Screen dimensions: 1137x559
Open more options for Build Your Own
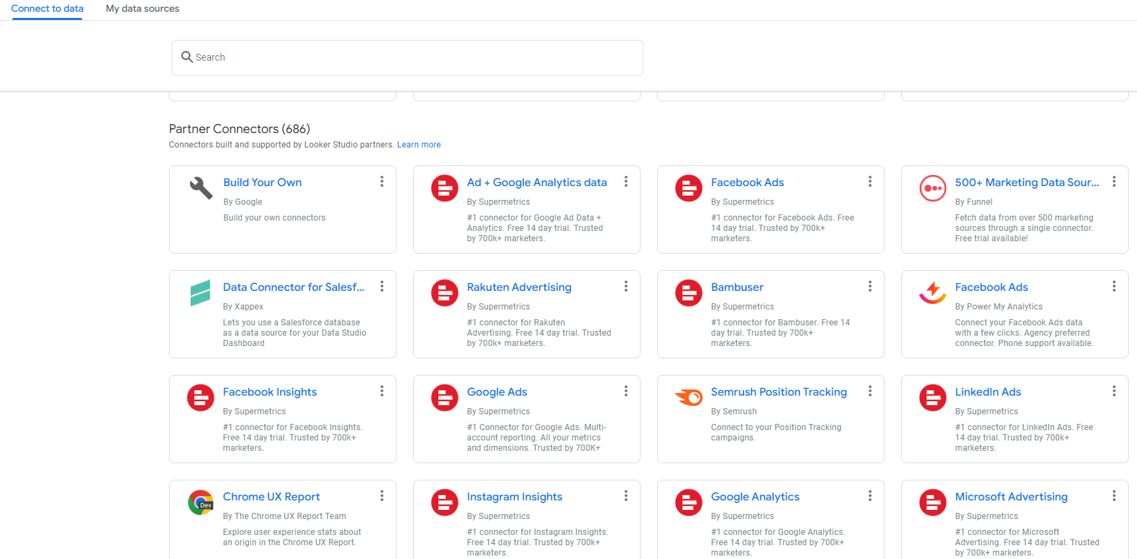381,181
